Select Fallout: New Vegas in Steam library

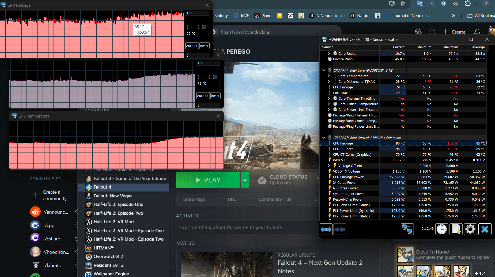click(123, 196)
